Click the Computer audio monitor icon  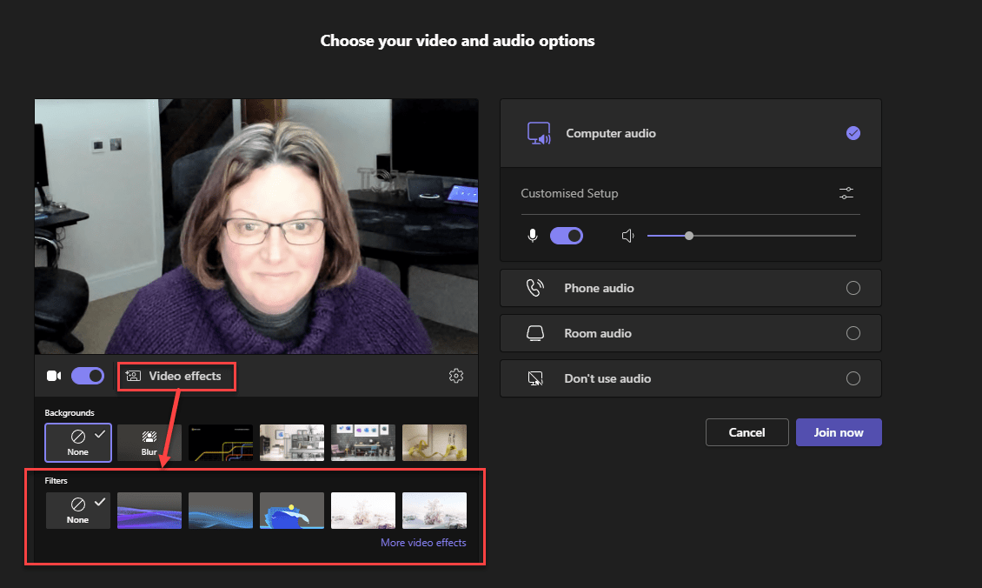(539, 133)
